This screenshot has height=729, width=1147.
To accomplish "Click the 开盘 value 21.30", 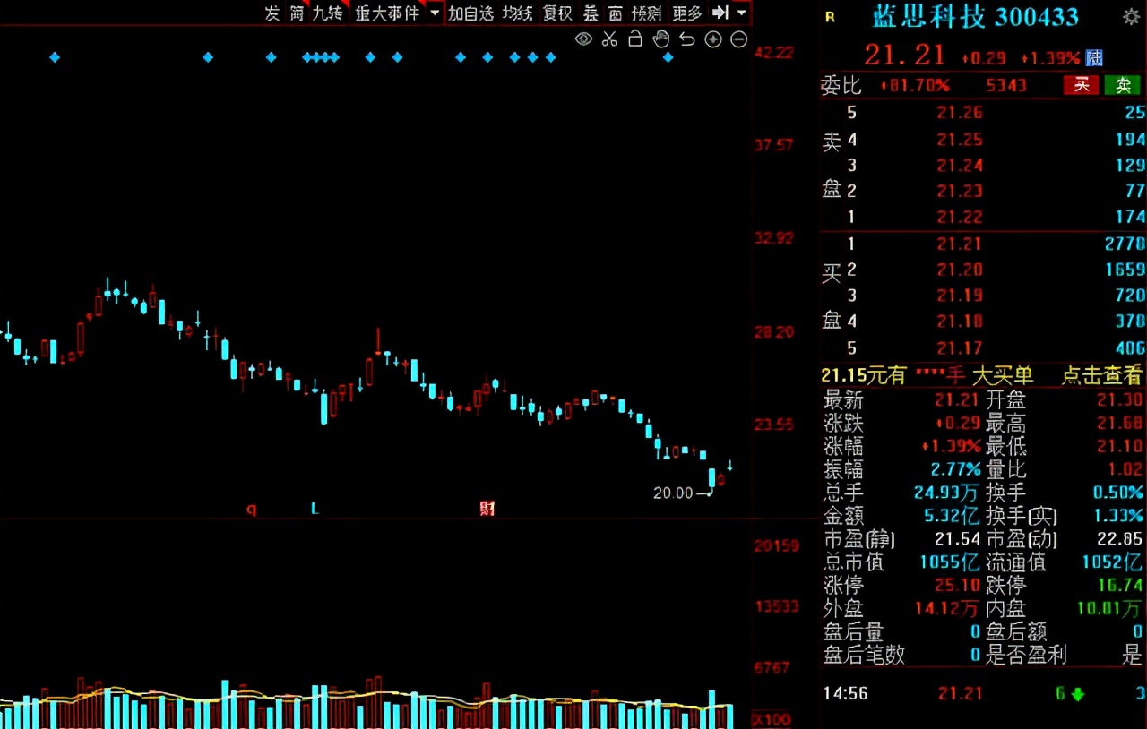I will (1120, 399).
